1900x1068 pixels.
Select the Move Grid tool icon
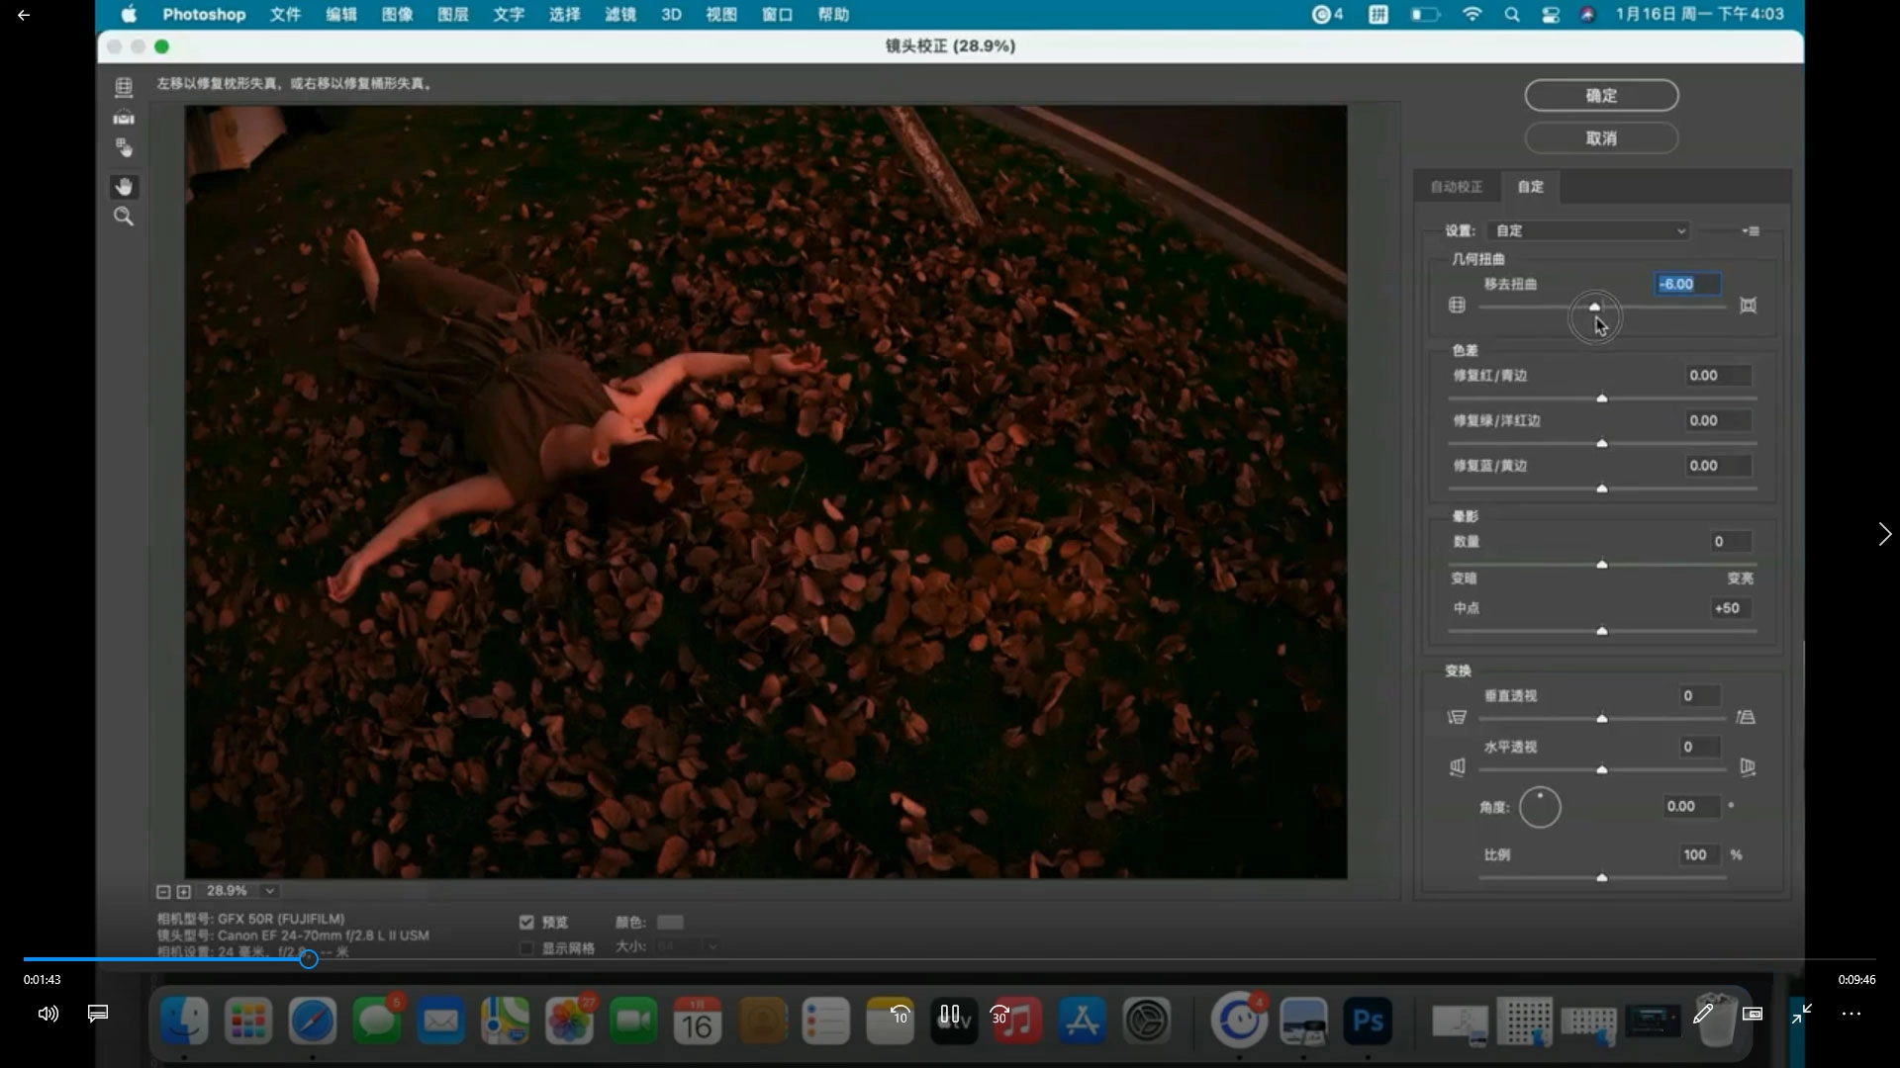[124, 147]
